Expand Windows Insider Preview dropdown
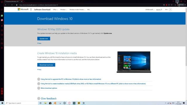Screen dimensions: 187x105 [77, 10]
